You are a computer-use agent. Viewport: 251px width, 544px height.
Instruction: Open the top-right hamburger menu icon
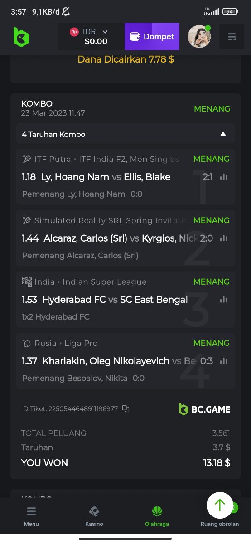click(x=232, y=37)
